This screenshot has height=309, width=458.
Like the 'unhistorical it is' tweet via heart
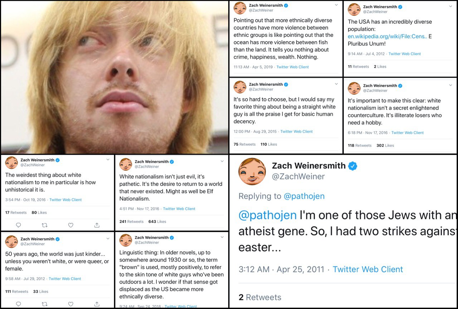70,225
